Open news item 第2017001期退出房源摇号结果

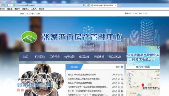pos(82,75)
